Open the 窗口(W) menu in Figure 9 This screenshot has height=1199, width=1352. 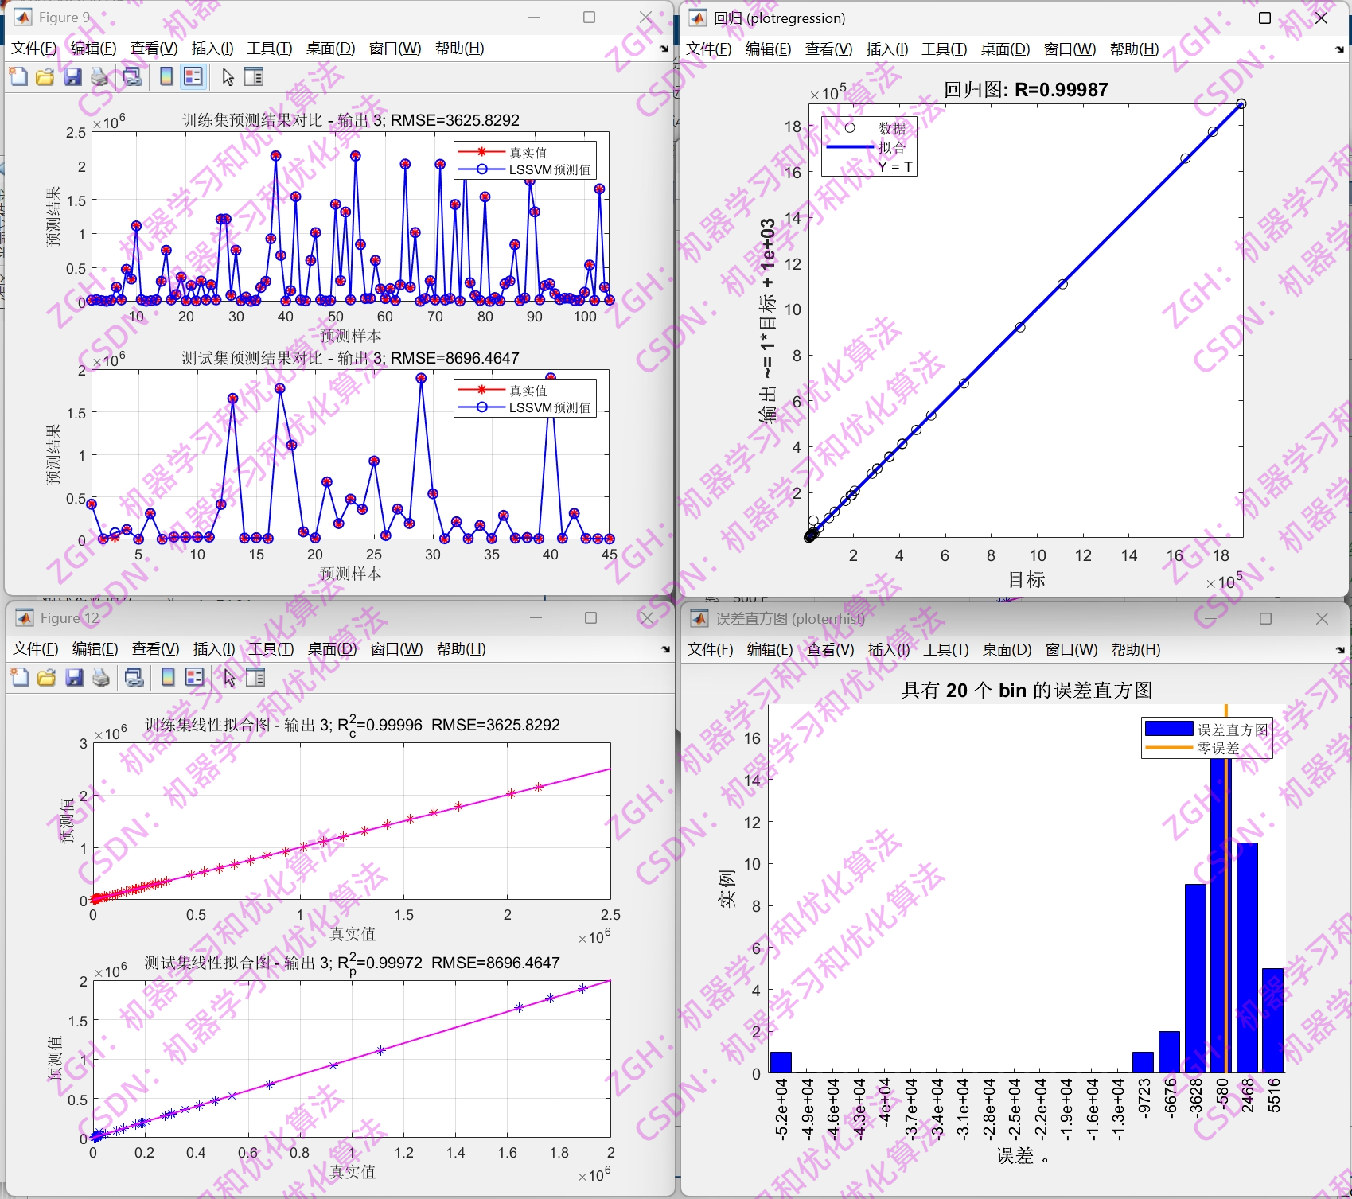tap(395, 48)
